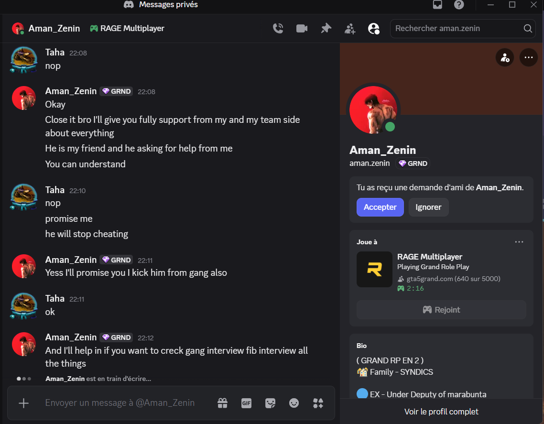Open pinned messages

point(326,29)
